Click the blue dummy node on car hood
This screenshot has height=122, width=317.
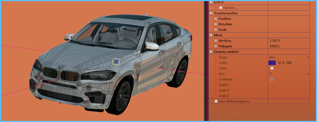tap(116, 62)
